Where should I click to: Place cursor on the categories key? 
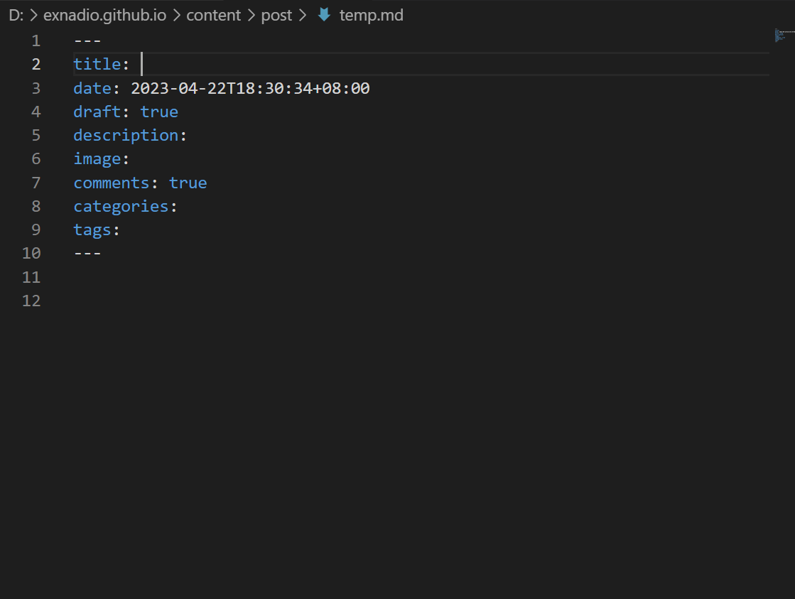point(121,206)
